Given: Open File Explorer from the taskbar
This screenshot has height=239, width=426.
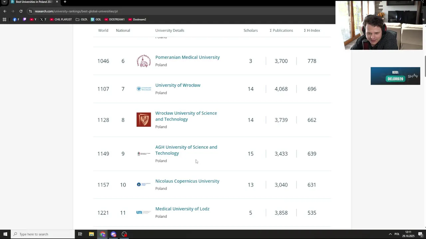Looking at the screenshot, I should (x=91, y=234).
